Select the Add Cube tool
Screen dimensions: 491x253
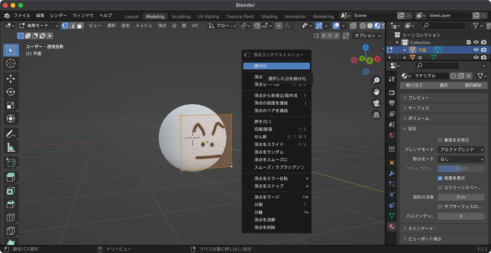pos(11,162)
